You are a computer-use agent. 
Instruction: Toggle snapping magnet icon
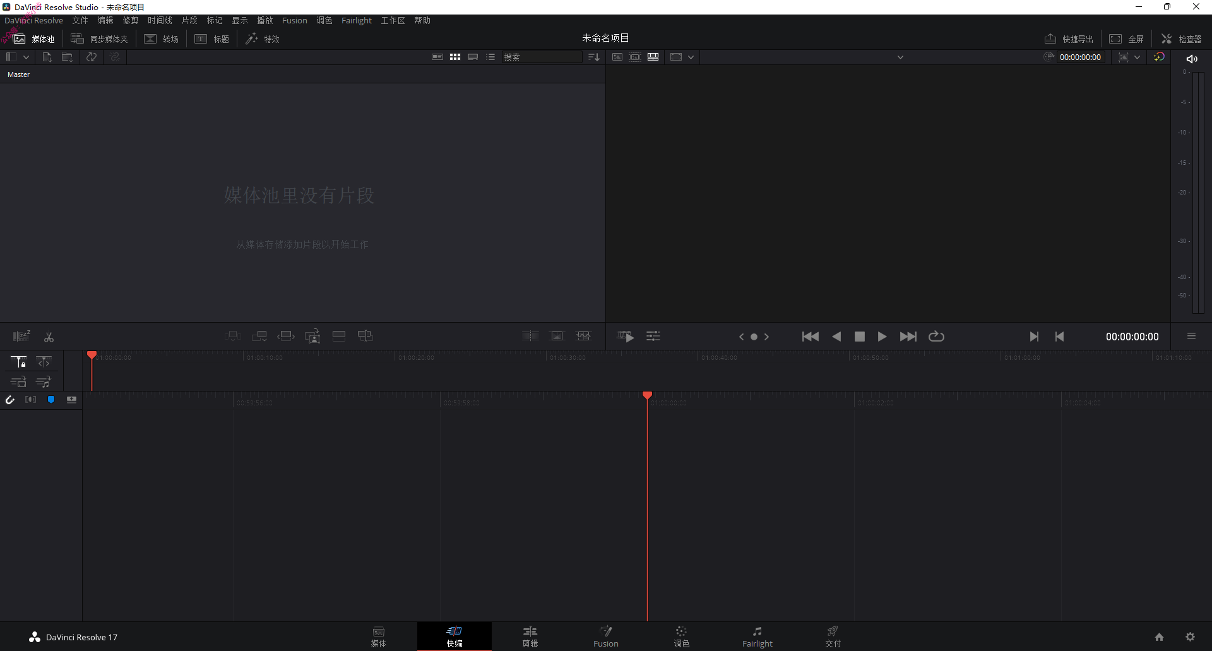click(x=10, y=400)
